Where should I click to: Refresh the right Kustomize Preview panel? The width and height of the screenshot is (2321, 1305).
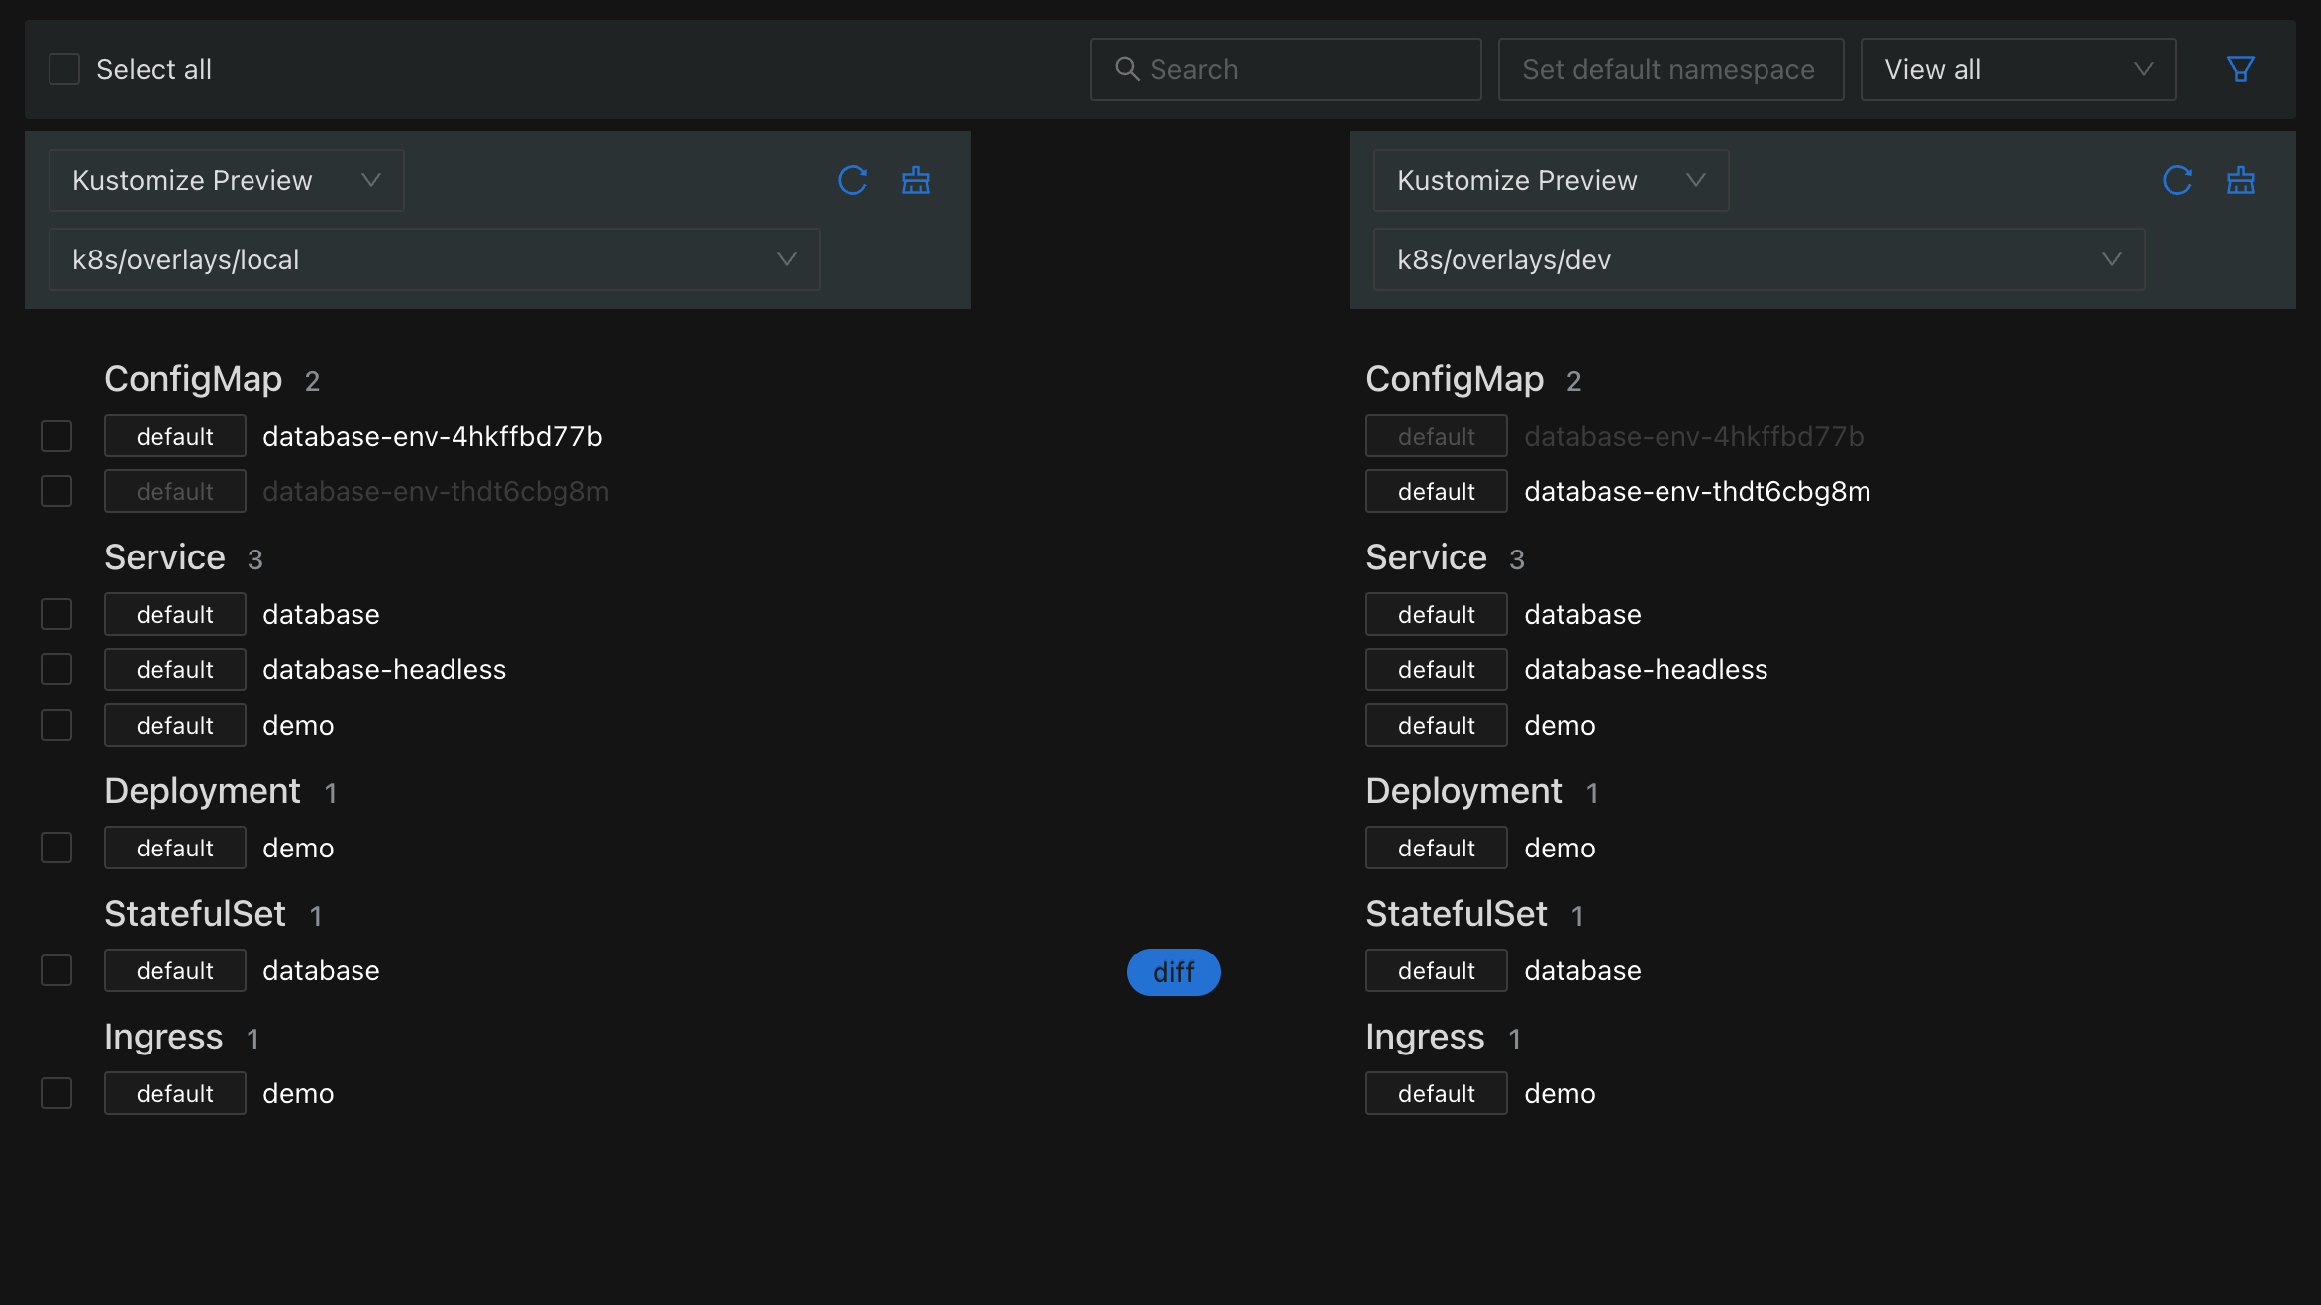coord(2177,180)
